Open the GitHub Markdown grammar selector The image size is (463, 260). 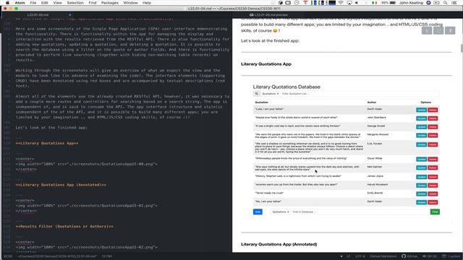pyautogui.click(x=383, y=256)
